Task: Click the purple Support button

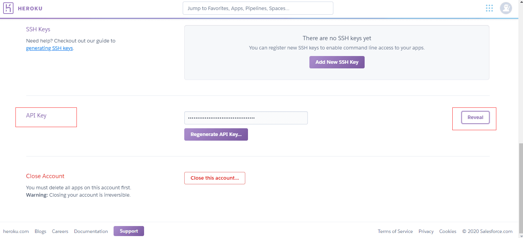Action: (129, 231)
